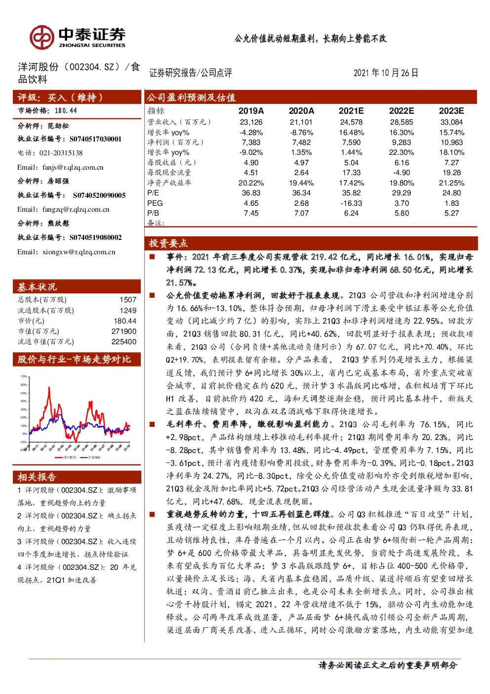Screen dimensions: 490x694
Task: Click first red bullet before 事件
Action: [153, 257]
